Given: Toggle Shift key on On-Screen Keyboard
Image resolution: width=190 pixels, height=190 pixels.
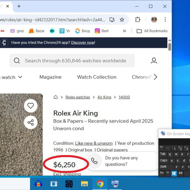Looking at the screenshot, I should pyautogui.click(x=163, y=166).
